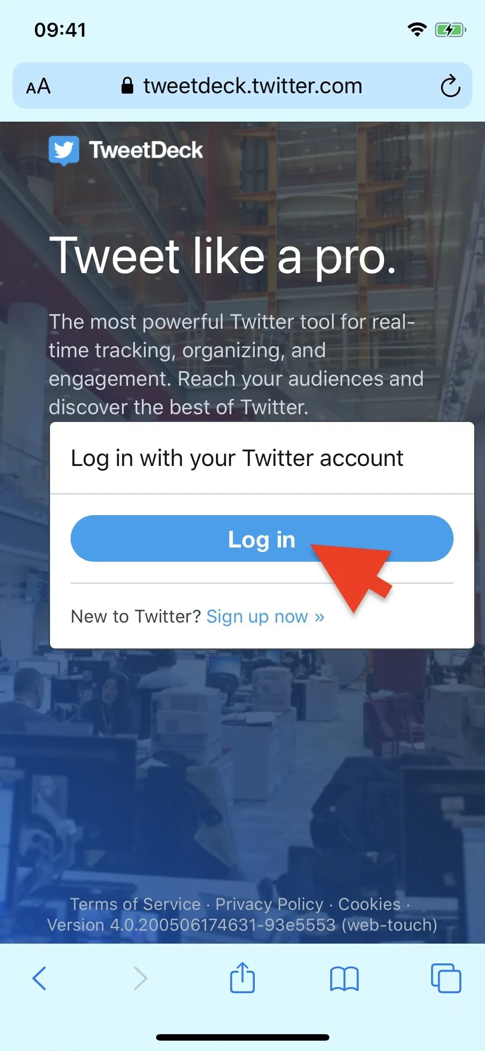Screen dimensions: 485x1051
Task: Reload the page with refresh icon
Action: (451, 86)
